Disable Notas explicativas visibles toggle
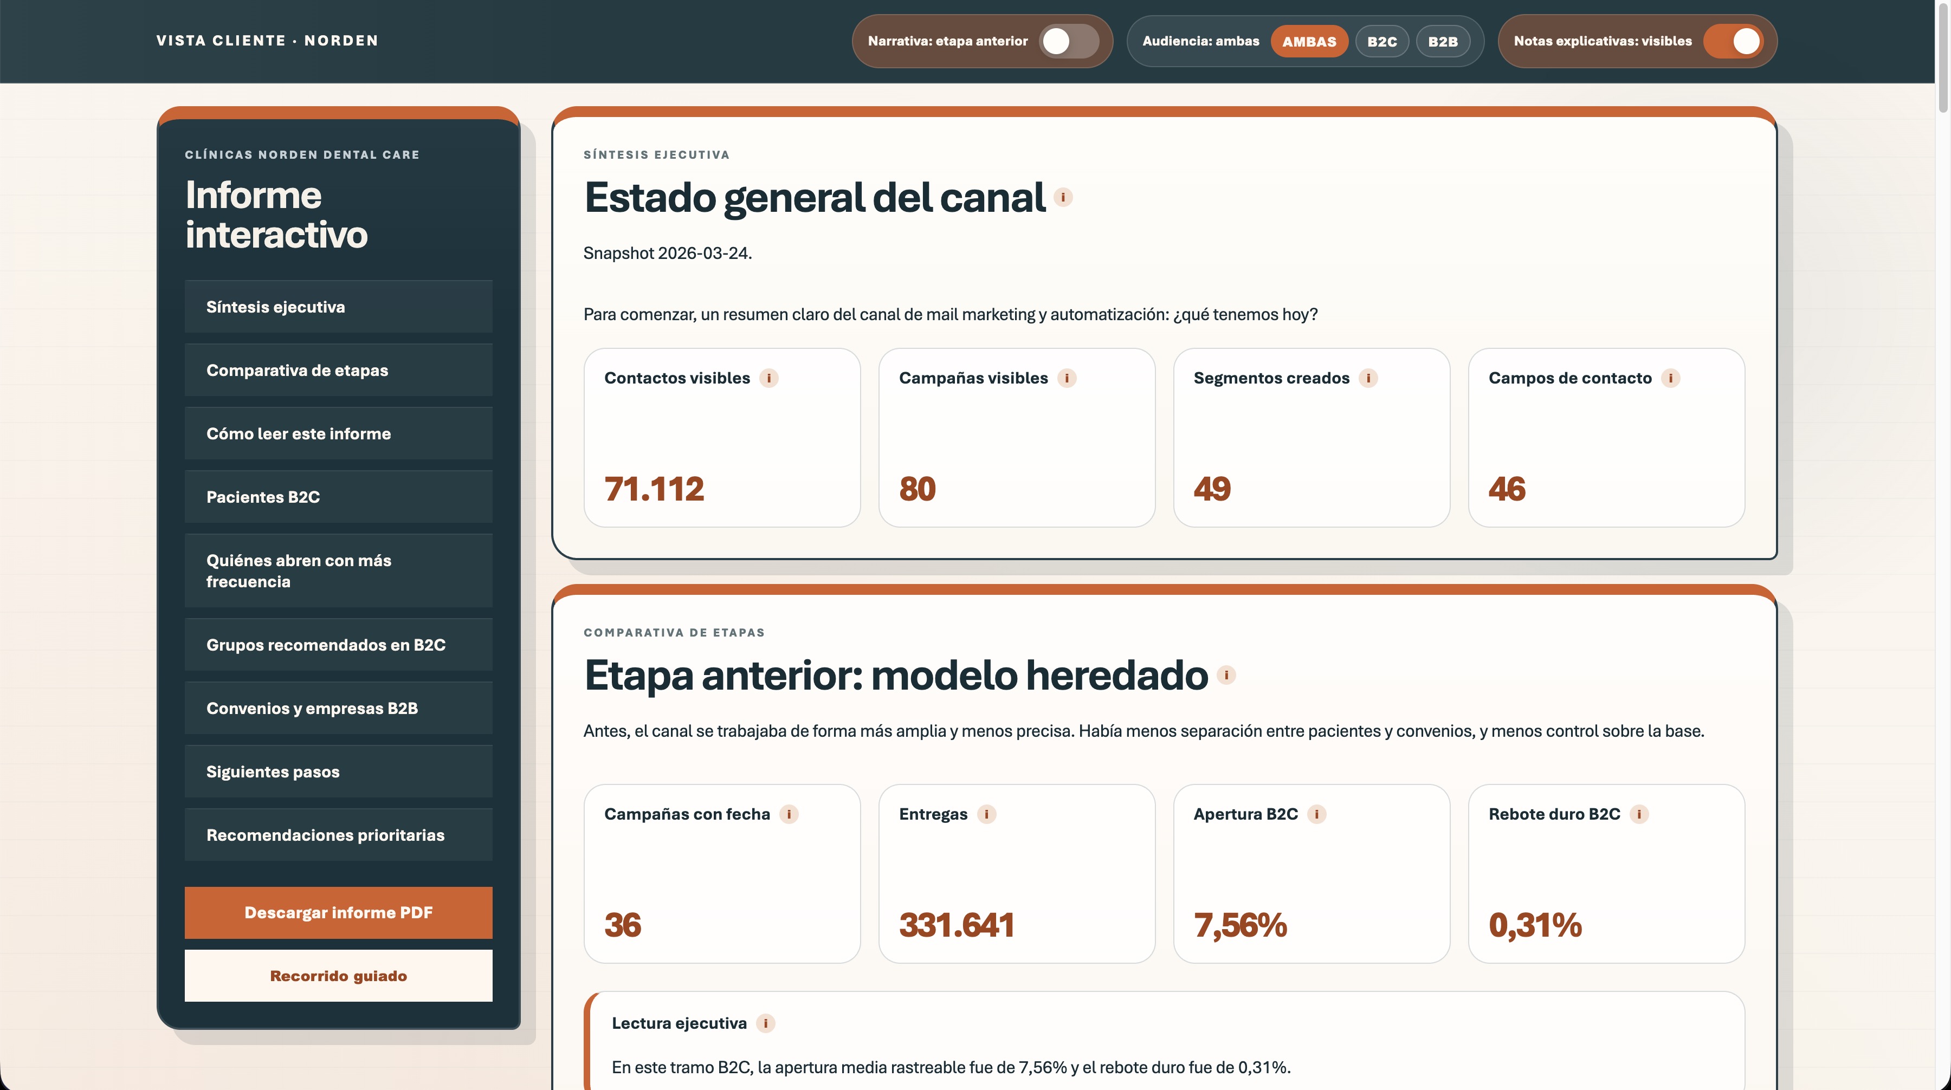 [1734, 41]
